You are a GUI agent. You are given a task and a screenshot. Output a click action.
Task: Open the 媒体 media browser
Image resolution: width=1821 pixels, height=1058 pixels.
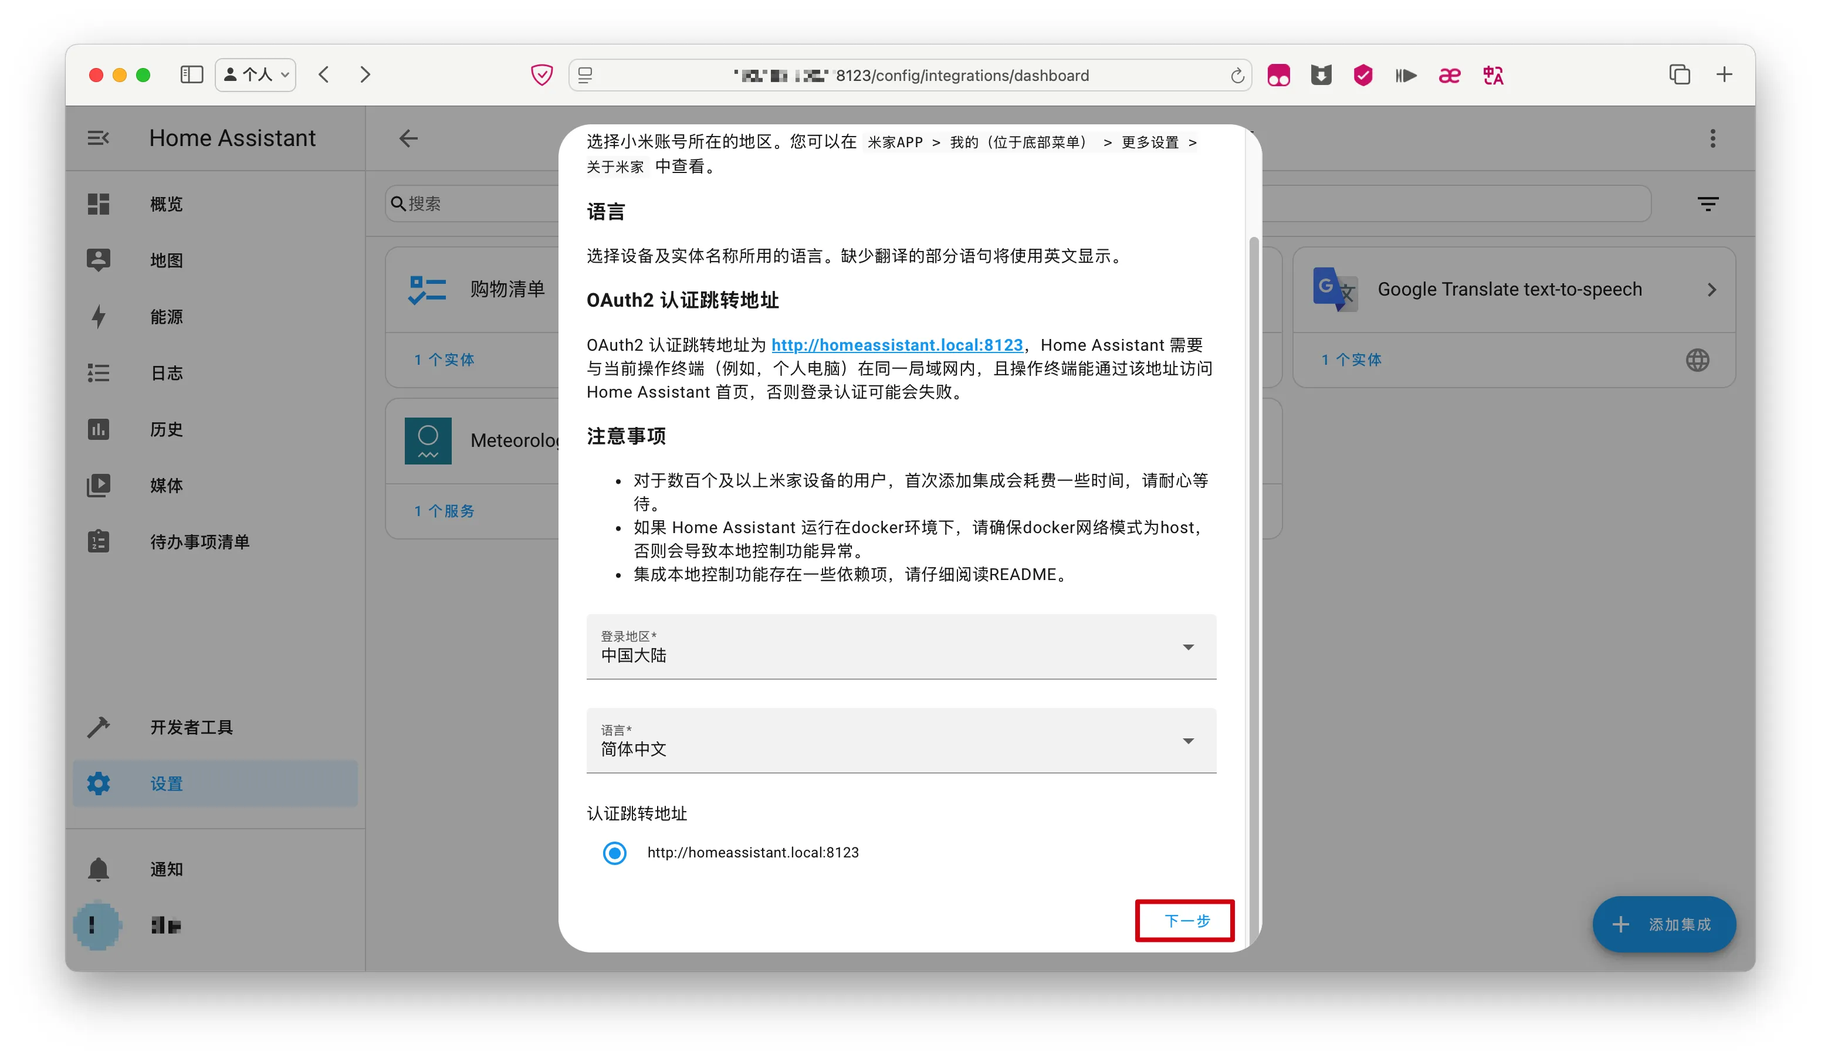(215, 486)
